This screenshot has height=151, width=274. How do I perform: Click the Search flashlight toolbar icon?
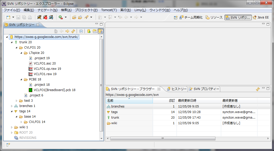pos(86,17)
